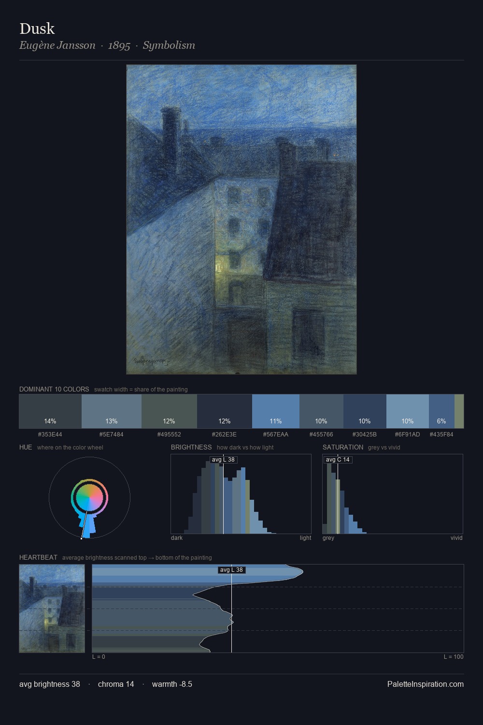This screenshot has height=725, width=483.
Task: Click the 'SATURATION' section heading
Action: coord(343,447)
